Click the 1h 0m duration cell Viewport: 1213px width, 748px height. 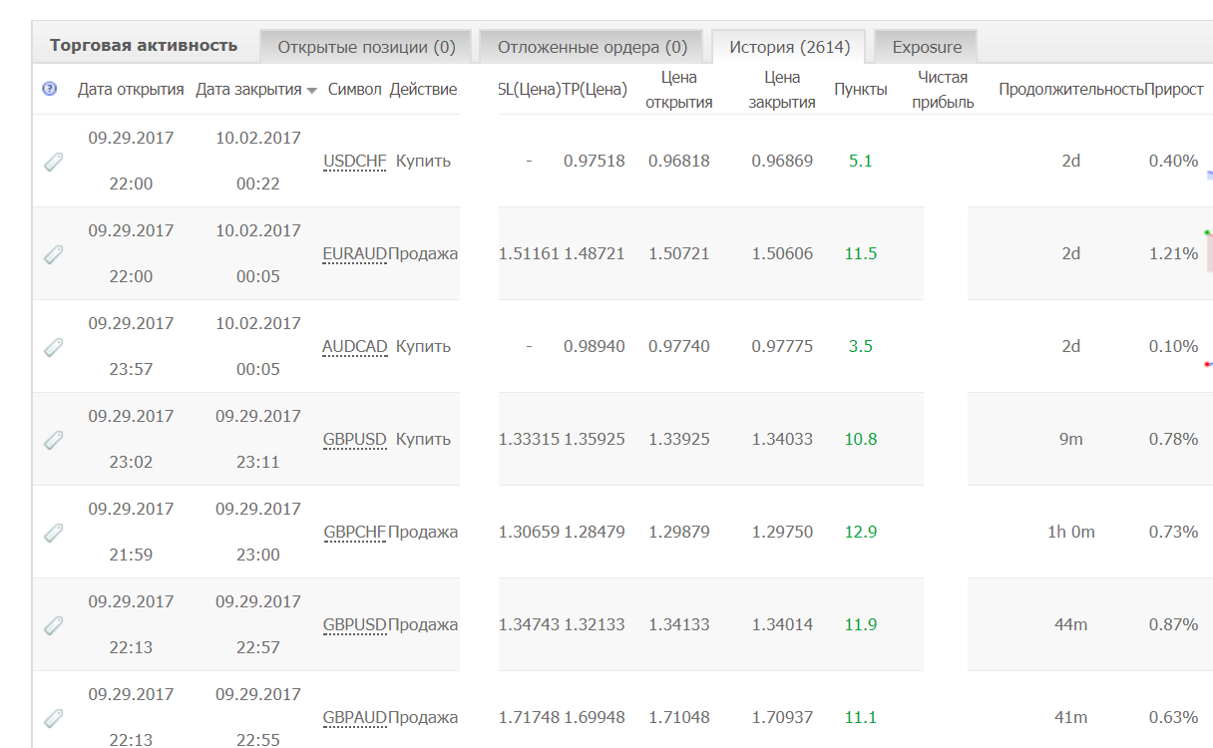[x=1071, y=532]
